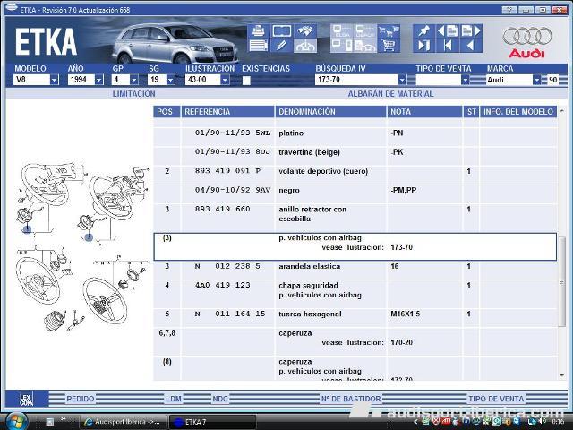Screen dimensions: 573x430
Task: Expand the Año 1994 dropdown
Action: pyautogui.click(x=99, y=80)
